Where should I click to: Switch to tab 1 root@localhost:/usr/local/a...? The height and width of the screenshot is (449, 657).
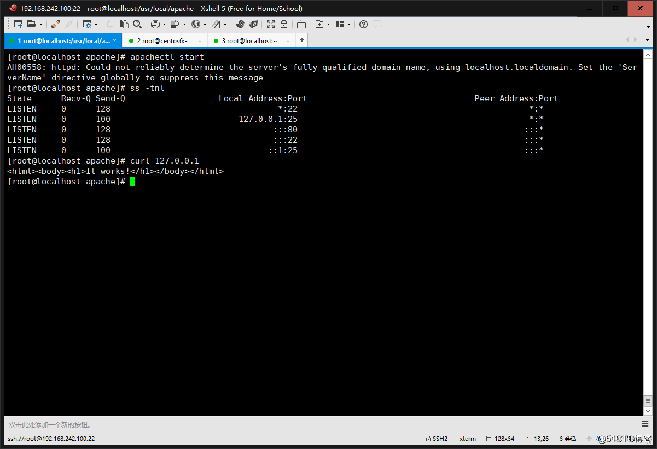[x=63, y=40]
